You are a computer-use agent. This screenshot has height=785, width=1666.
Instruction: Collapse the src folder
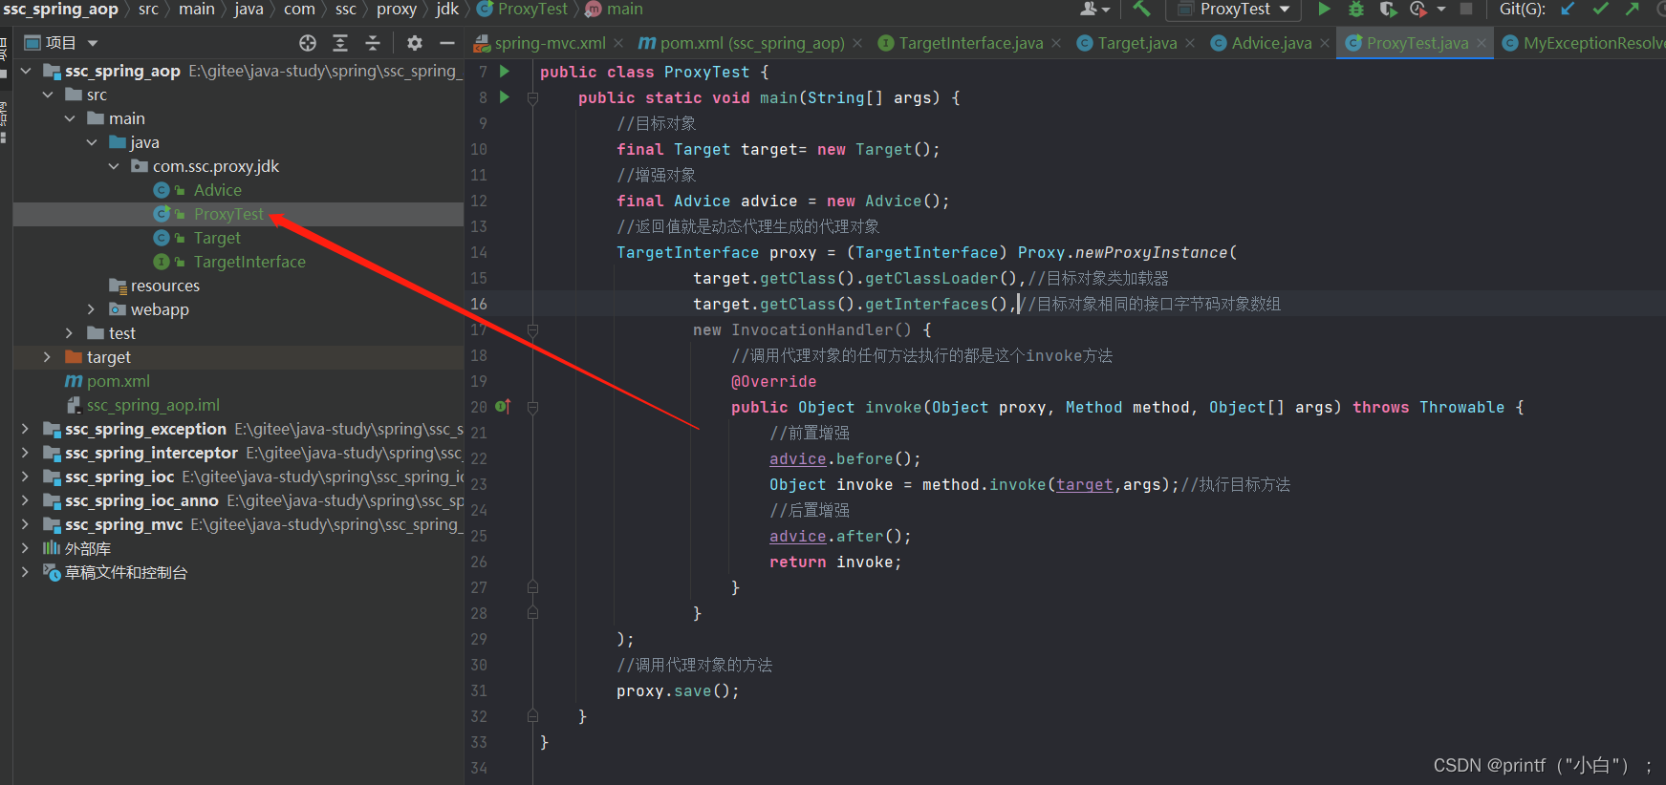point(48,95)
